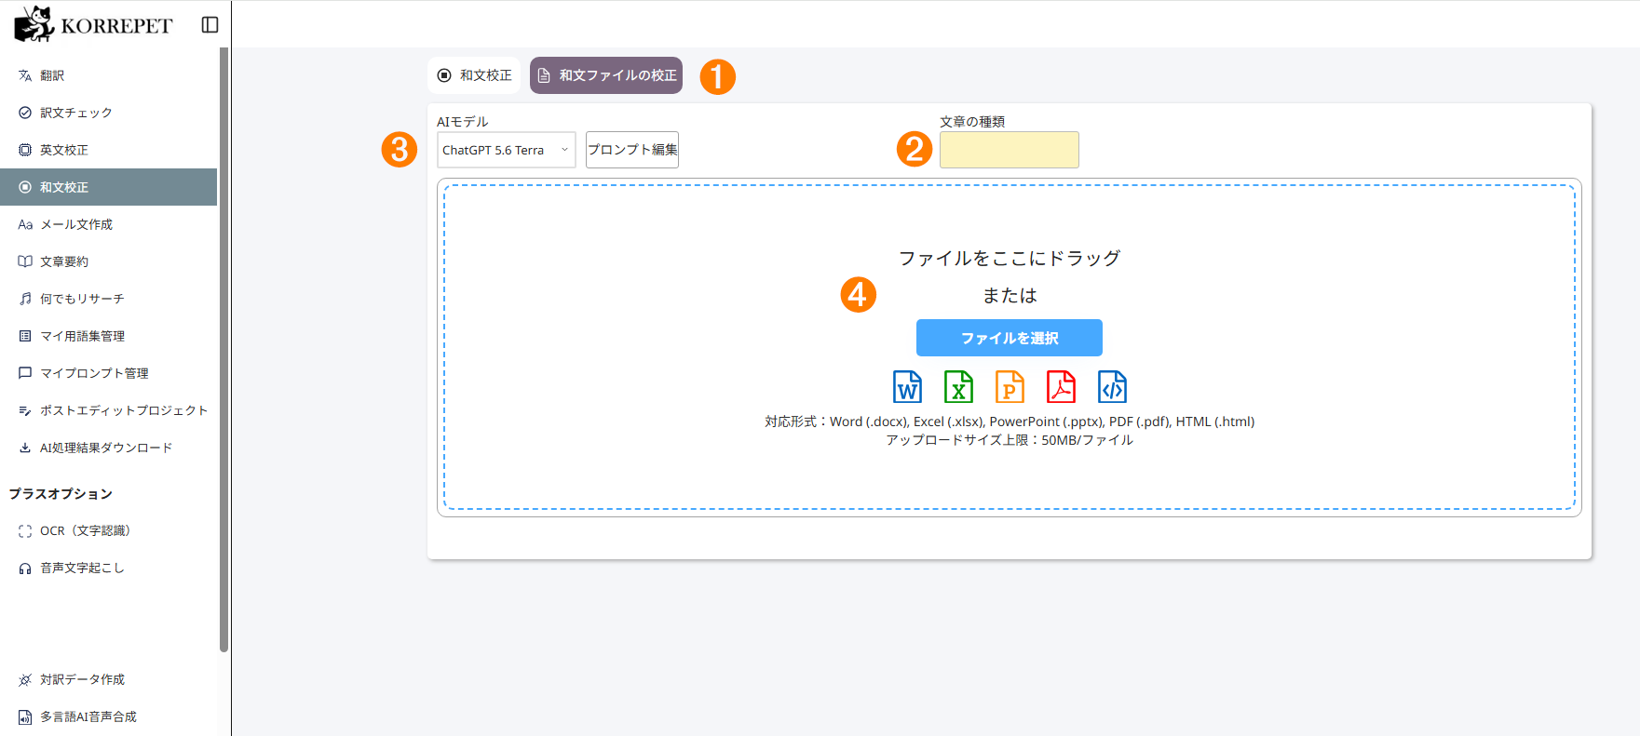Click the 音声文字起こし headphones icon
Viewport: 1640px width, 736px height.
click(x=25, y=569)
